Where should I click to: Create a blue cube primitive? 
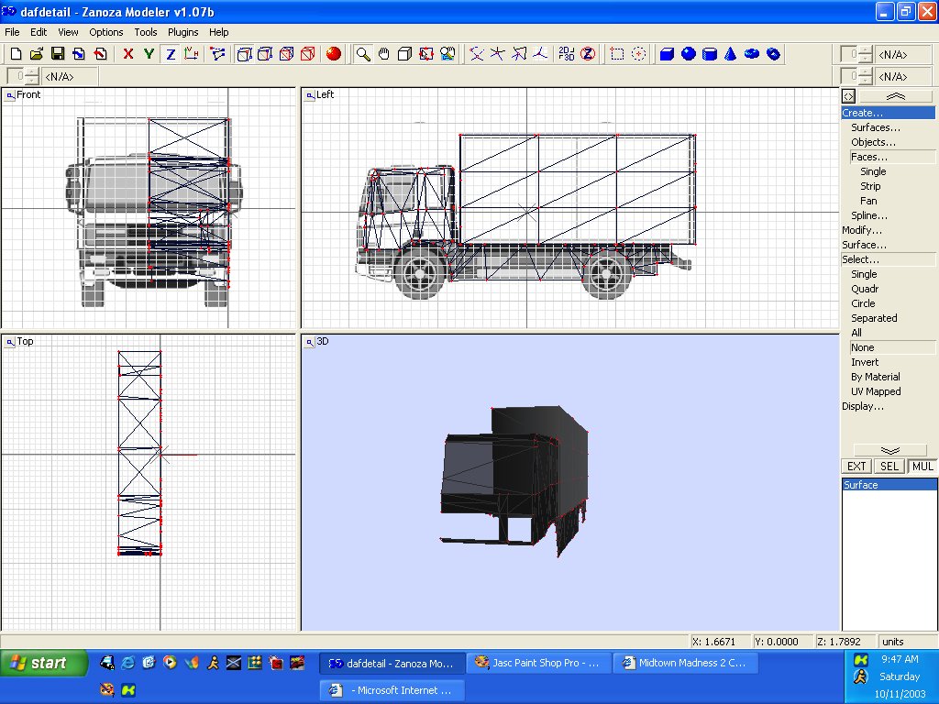point(667,54)
